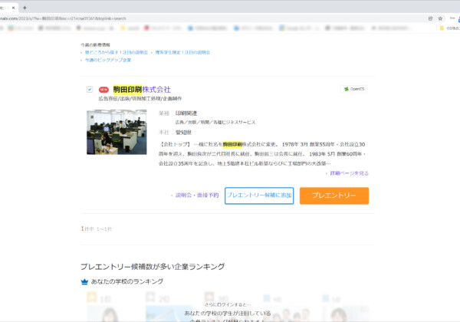Click the OpenES badge icon

click(354, 89)
